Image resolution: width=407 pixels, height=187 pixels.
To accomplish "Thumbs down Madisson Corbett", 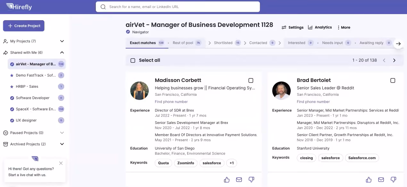I will [x=251, y=180].
